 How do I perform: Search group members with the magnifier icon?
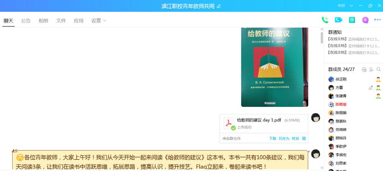point(378,70)
